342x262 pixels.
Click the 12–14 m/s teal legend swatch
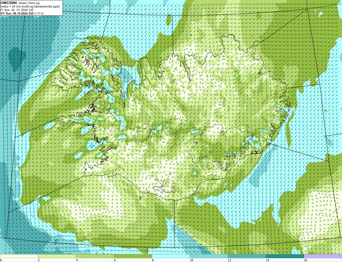(247, 256)
